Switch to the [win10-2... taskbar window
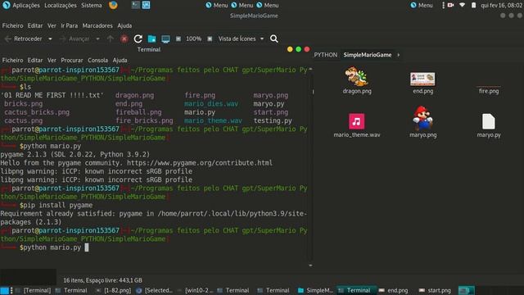The image size is (524, 295). coord(195,290)
